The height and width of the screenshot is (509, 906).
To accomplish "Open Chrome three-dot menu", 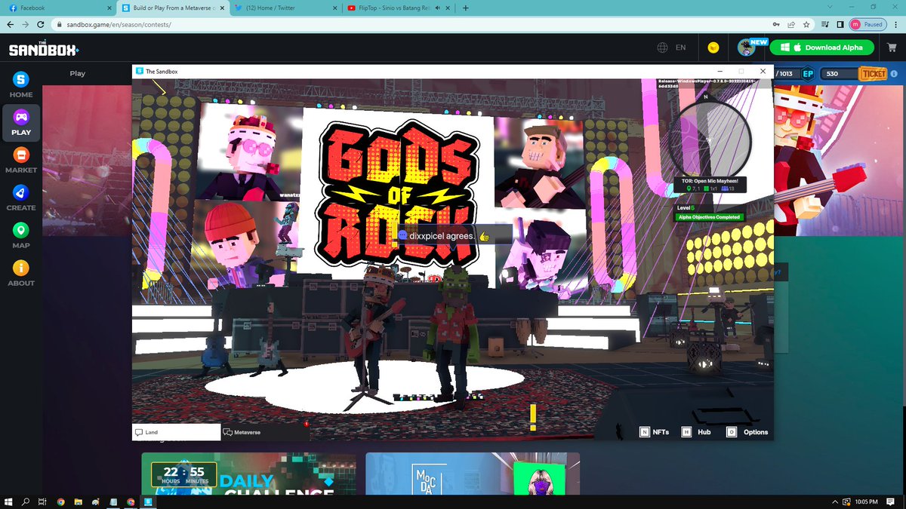I will 895,24.
